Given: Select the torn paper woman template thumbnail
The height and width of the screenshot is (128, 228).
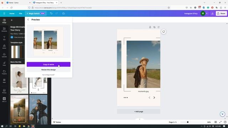Looking at the screenshot, I should tap(19, 79).
